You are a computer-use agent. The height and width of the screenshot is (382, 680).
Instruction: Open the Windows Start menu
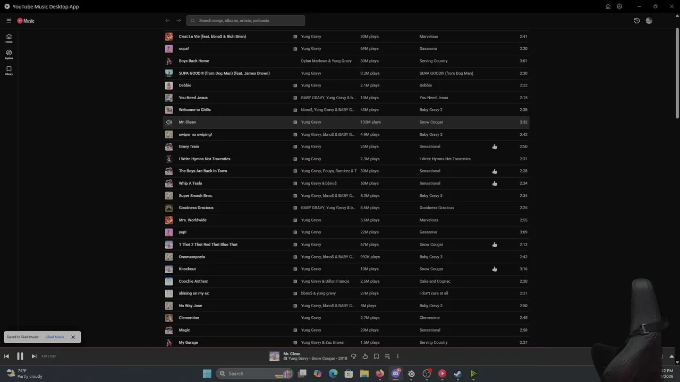point(207,374)
